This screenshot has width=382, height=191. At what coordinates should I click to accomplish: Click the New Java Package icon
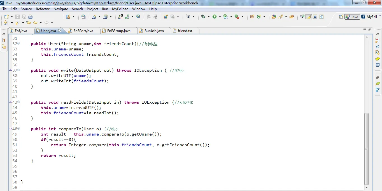pos(252,17)
